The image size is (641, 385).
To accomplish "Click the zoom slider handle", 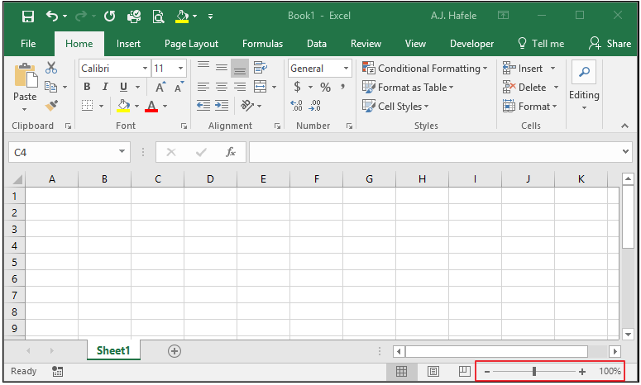I will click(x=534, y=371).
